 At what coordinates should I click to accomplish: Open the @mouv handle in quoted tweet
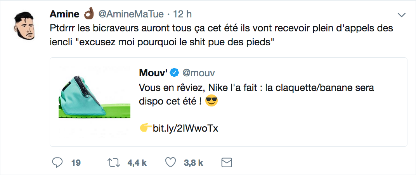tap(199, 72)
